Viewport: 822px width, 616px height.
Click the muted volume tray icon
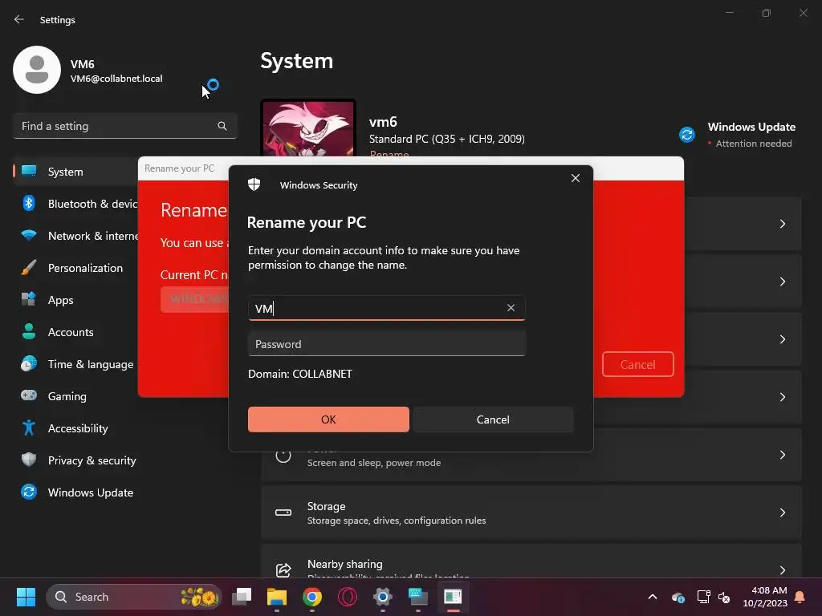724,597
